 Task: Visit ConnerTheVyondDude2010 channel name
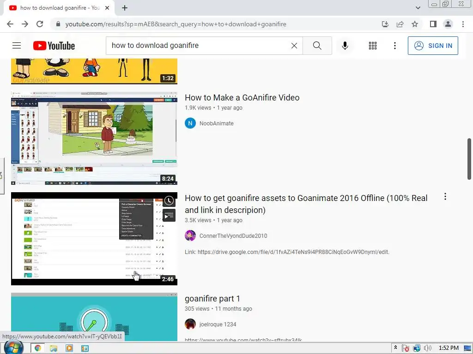pyautogui.click(x=233, y=236)
